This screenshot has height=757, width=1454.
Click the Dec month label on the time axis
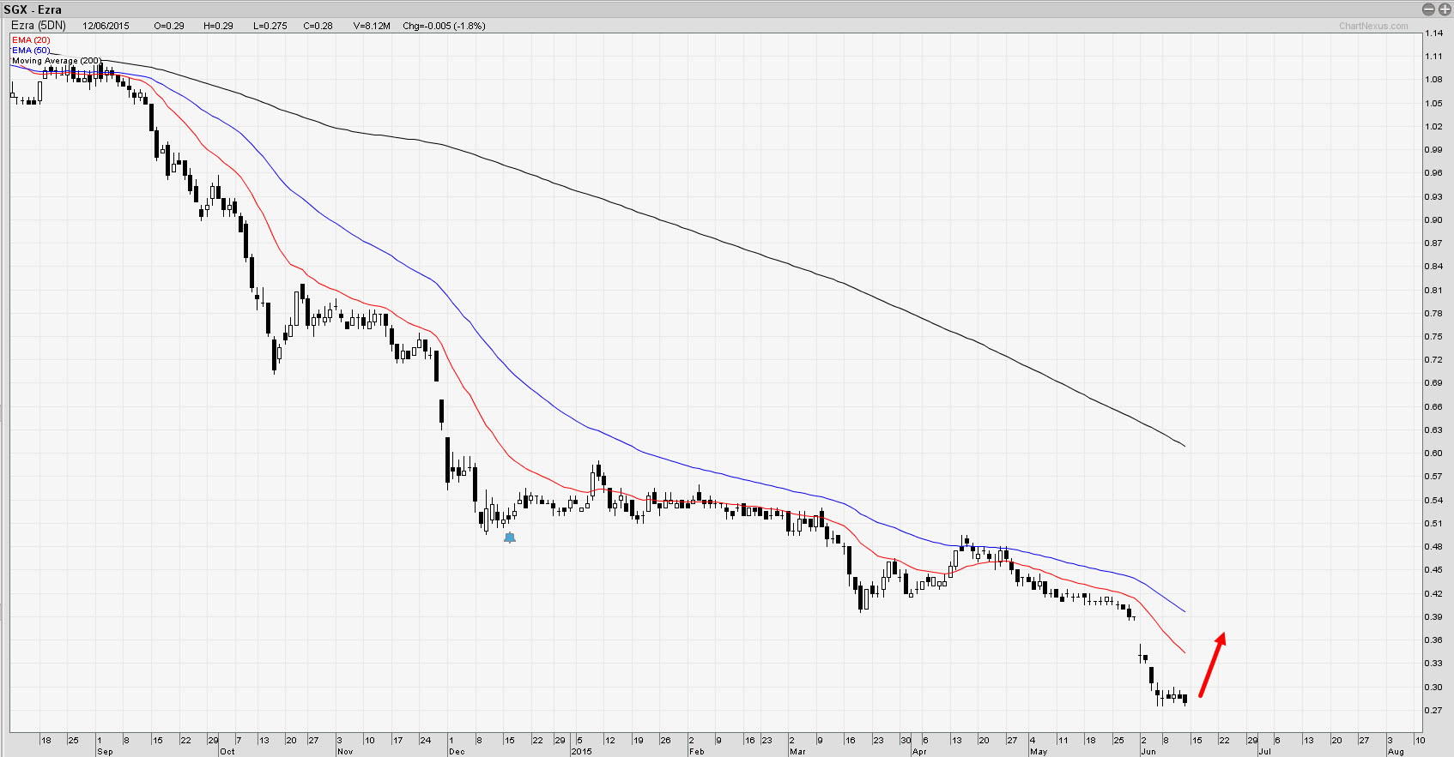click(x=457, y=752)
